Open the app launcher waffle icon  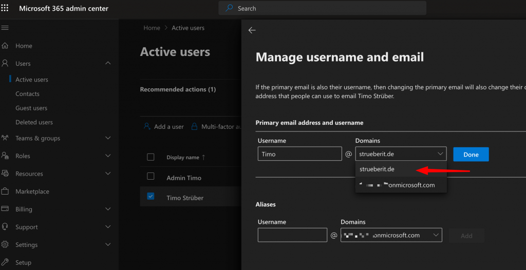[5, 8]
